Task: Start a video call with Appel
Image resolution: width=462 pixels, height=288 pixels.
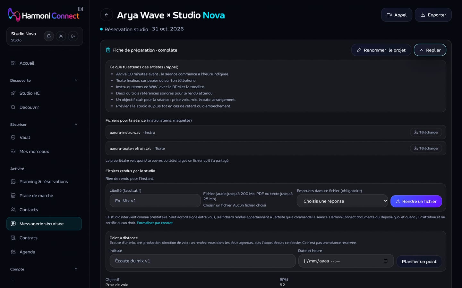Action: [397, 15]
